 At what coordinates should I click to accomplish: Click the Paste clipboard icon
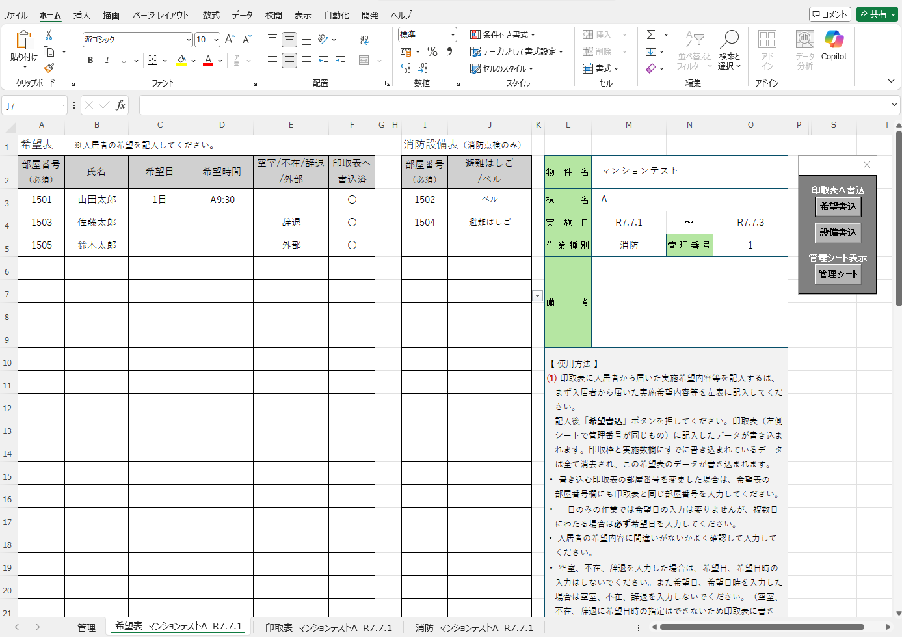point(24,40)
